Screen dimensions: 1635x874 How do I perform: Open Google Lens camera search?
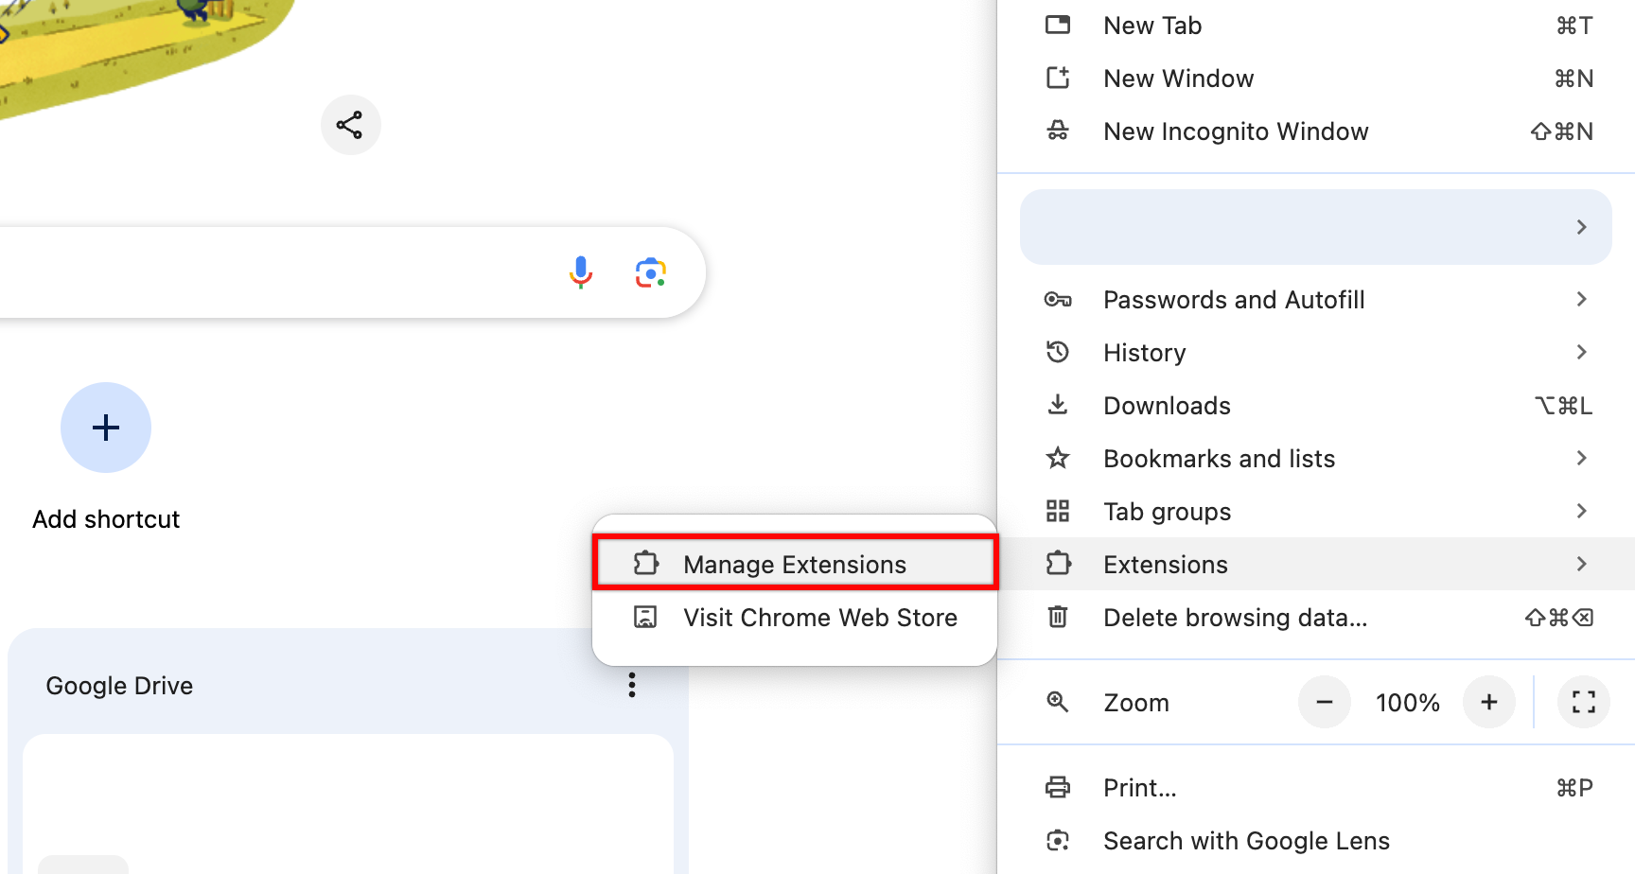[x=650, y=272]
